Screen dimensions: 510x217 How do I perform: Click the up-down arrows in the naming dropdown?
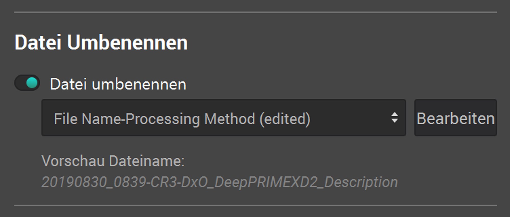click(x=394, y=118)
